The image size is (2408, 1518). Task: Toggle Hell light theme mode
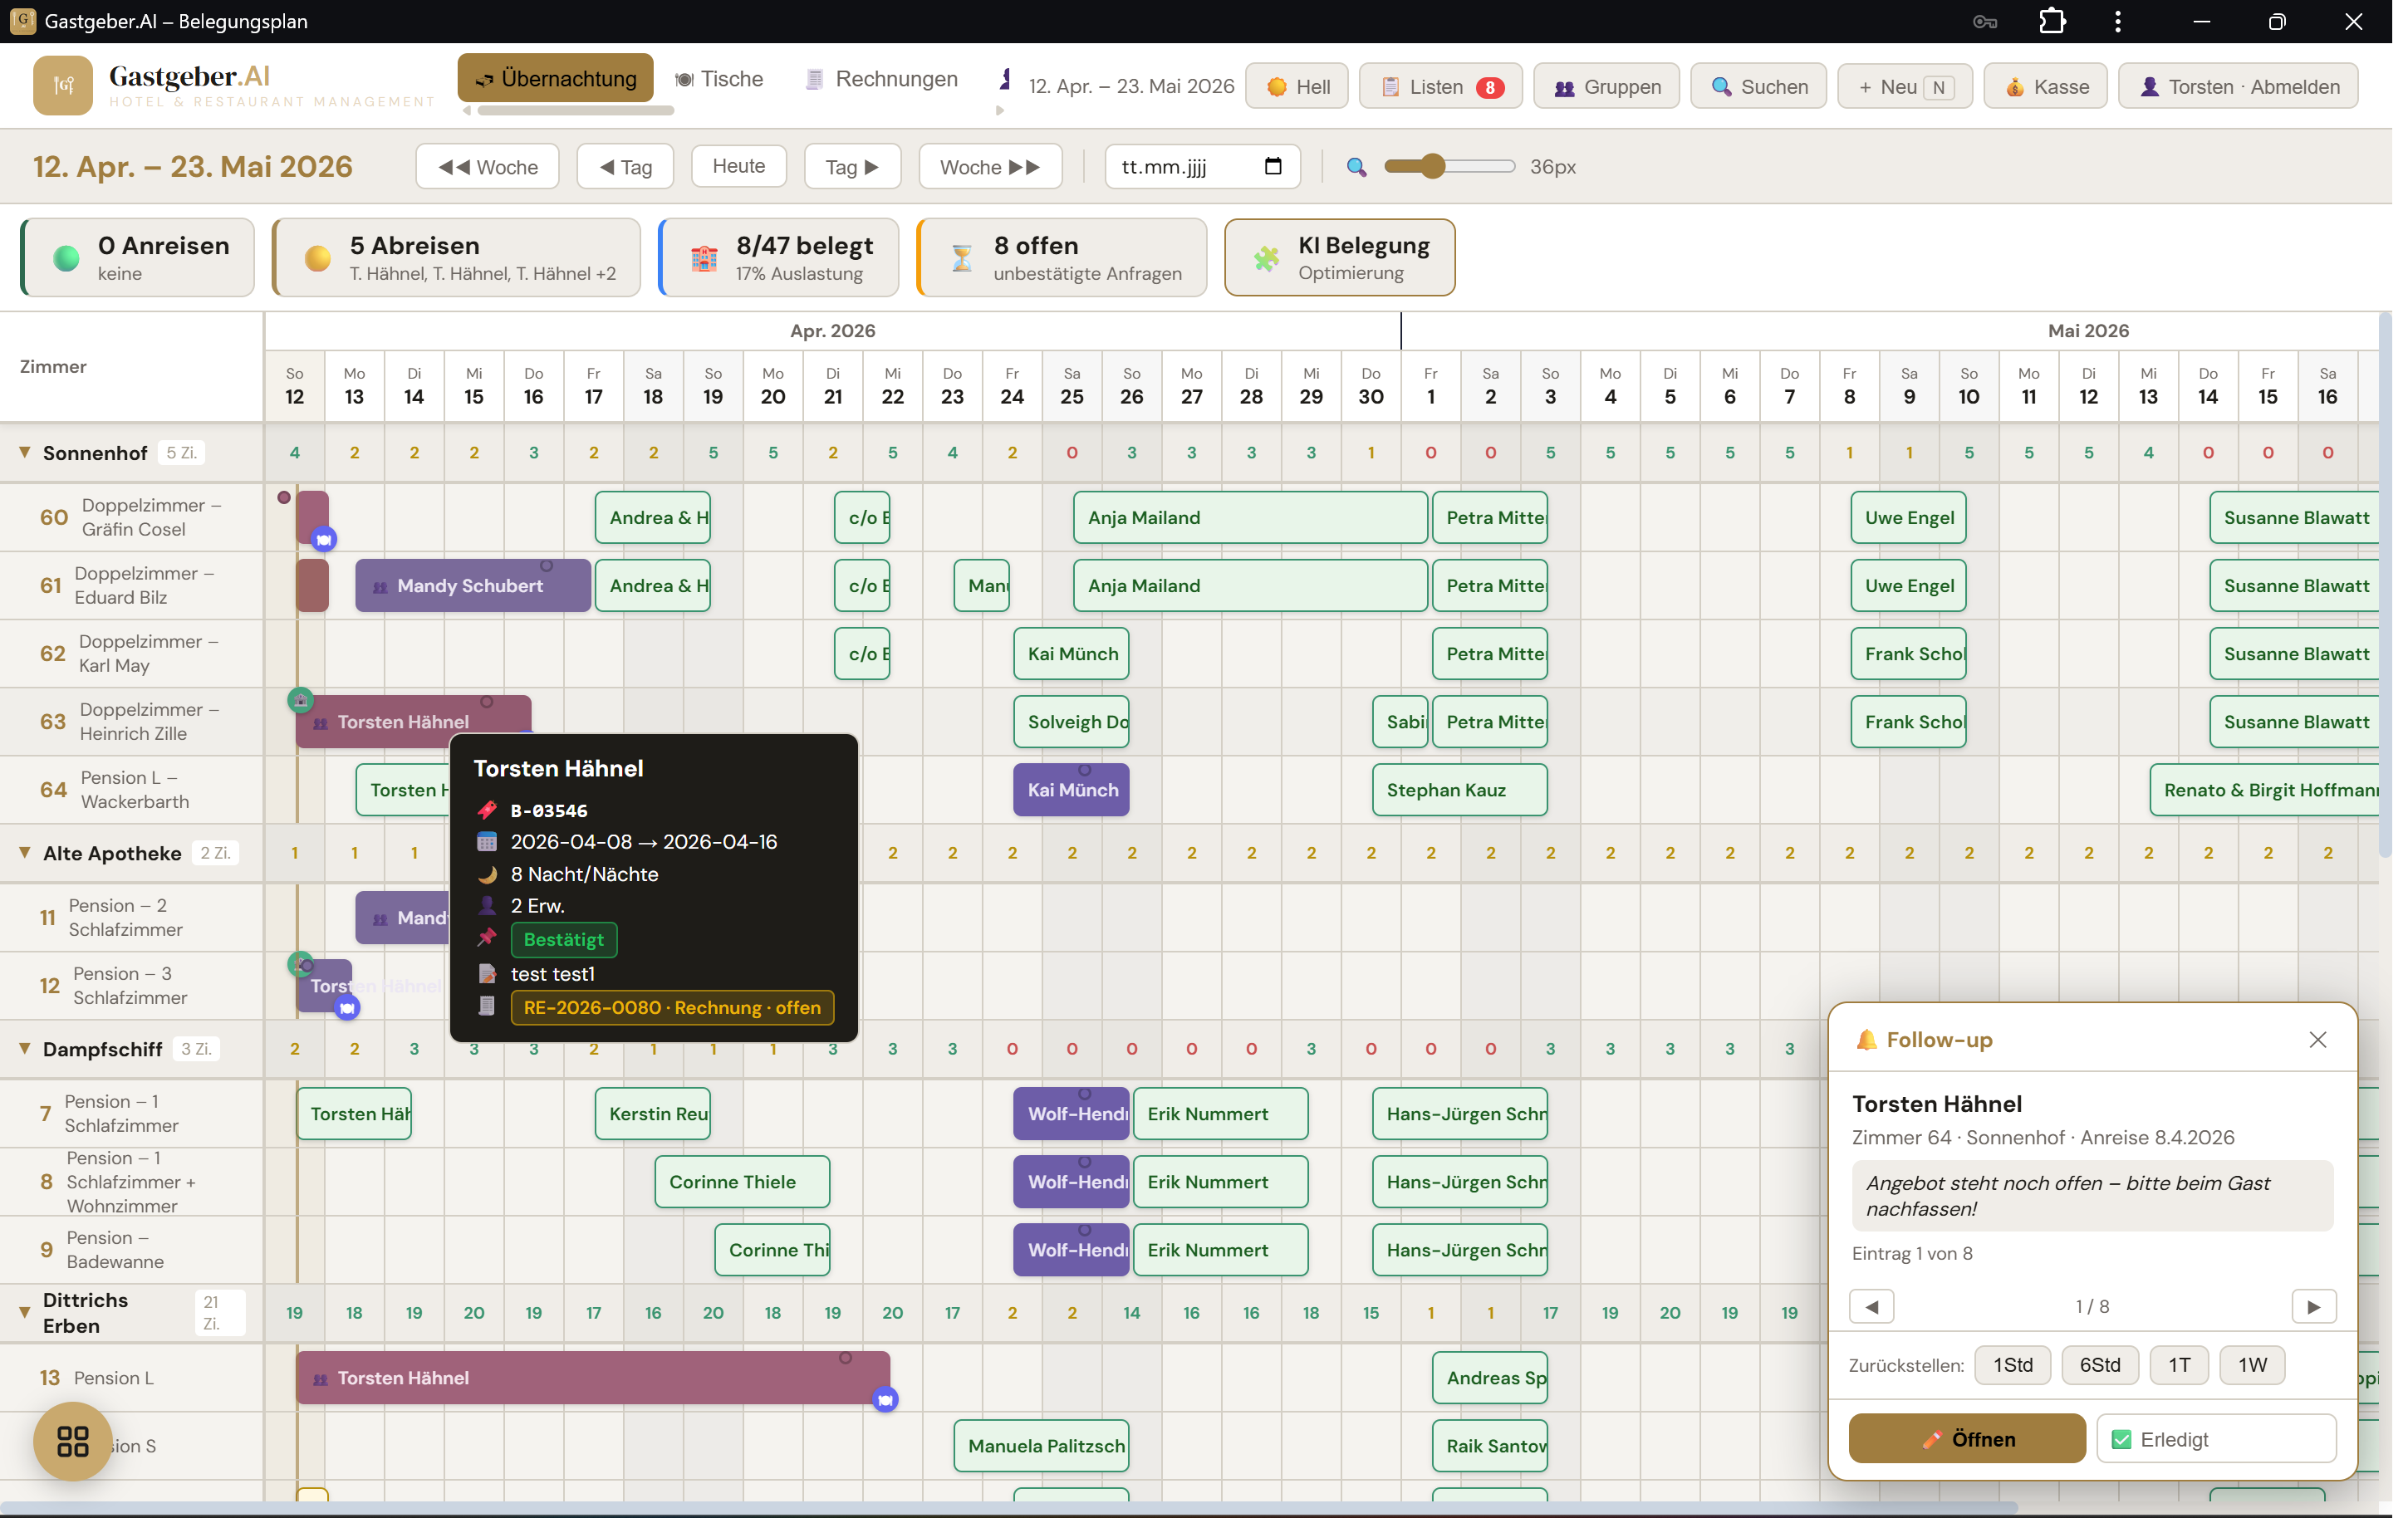point(1296,86)
